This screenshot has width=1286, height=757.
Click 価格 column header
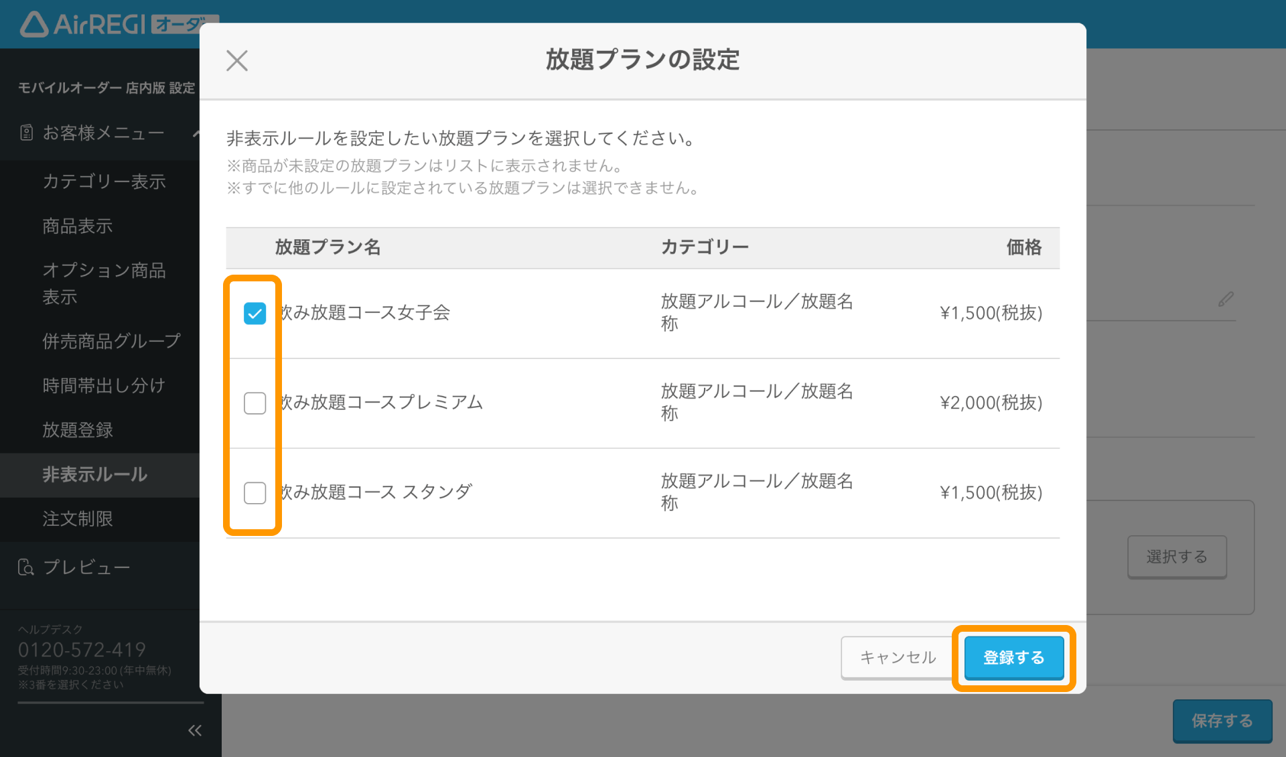(x=1024, y=247)
